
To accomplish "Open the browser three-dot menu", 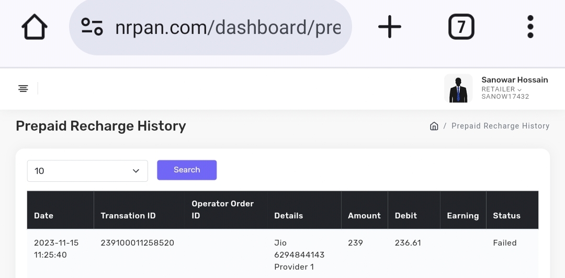I will click(530, 27).
